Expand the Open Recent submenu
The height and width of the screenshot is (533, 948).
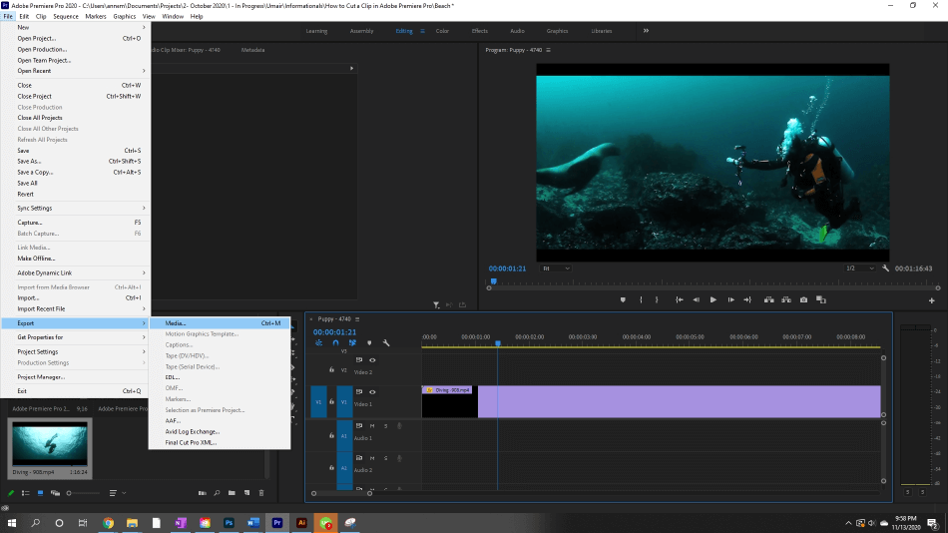click(x=76, y=71)
